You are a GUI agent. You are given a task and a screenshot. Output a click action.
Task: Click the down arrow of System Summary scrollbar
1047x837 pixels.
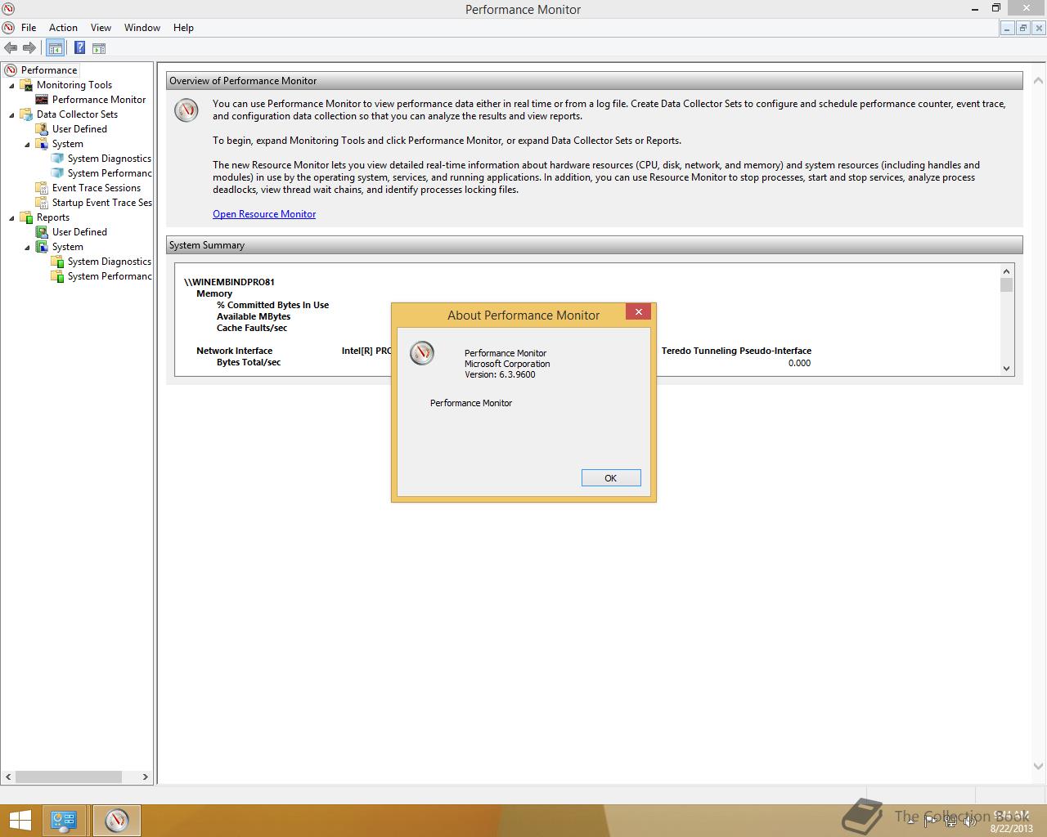1006,369
